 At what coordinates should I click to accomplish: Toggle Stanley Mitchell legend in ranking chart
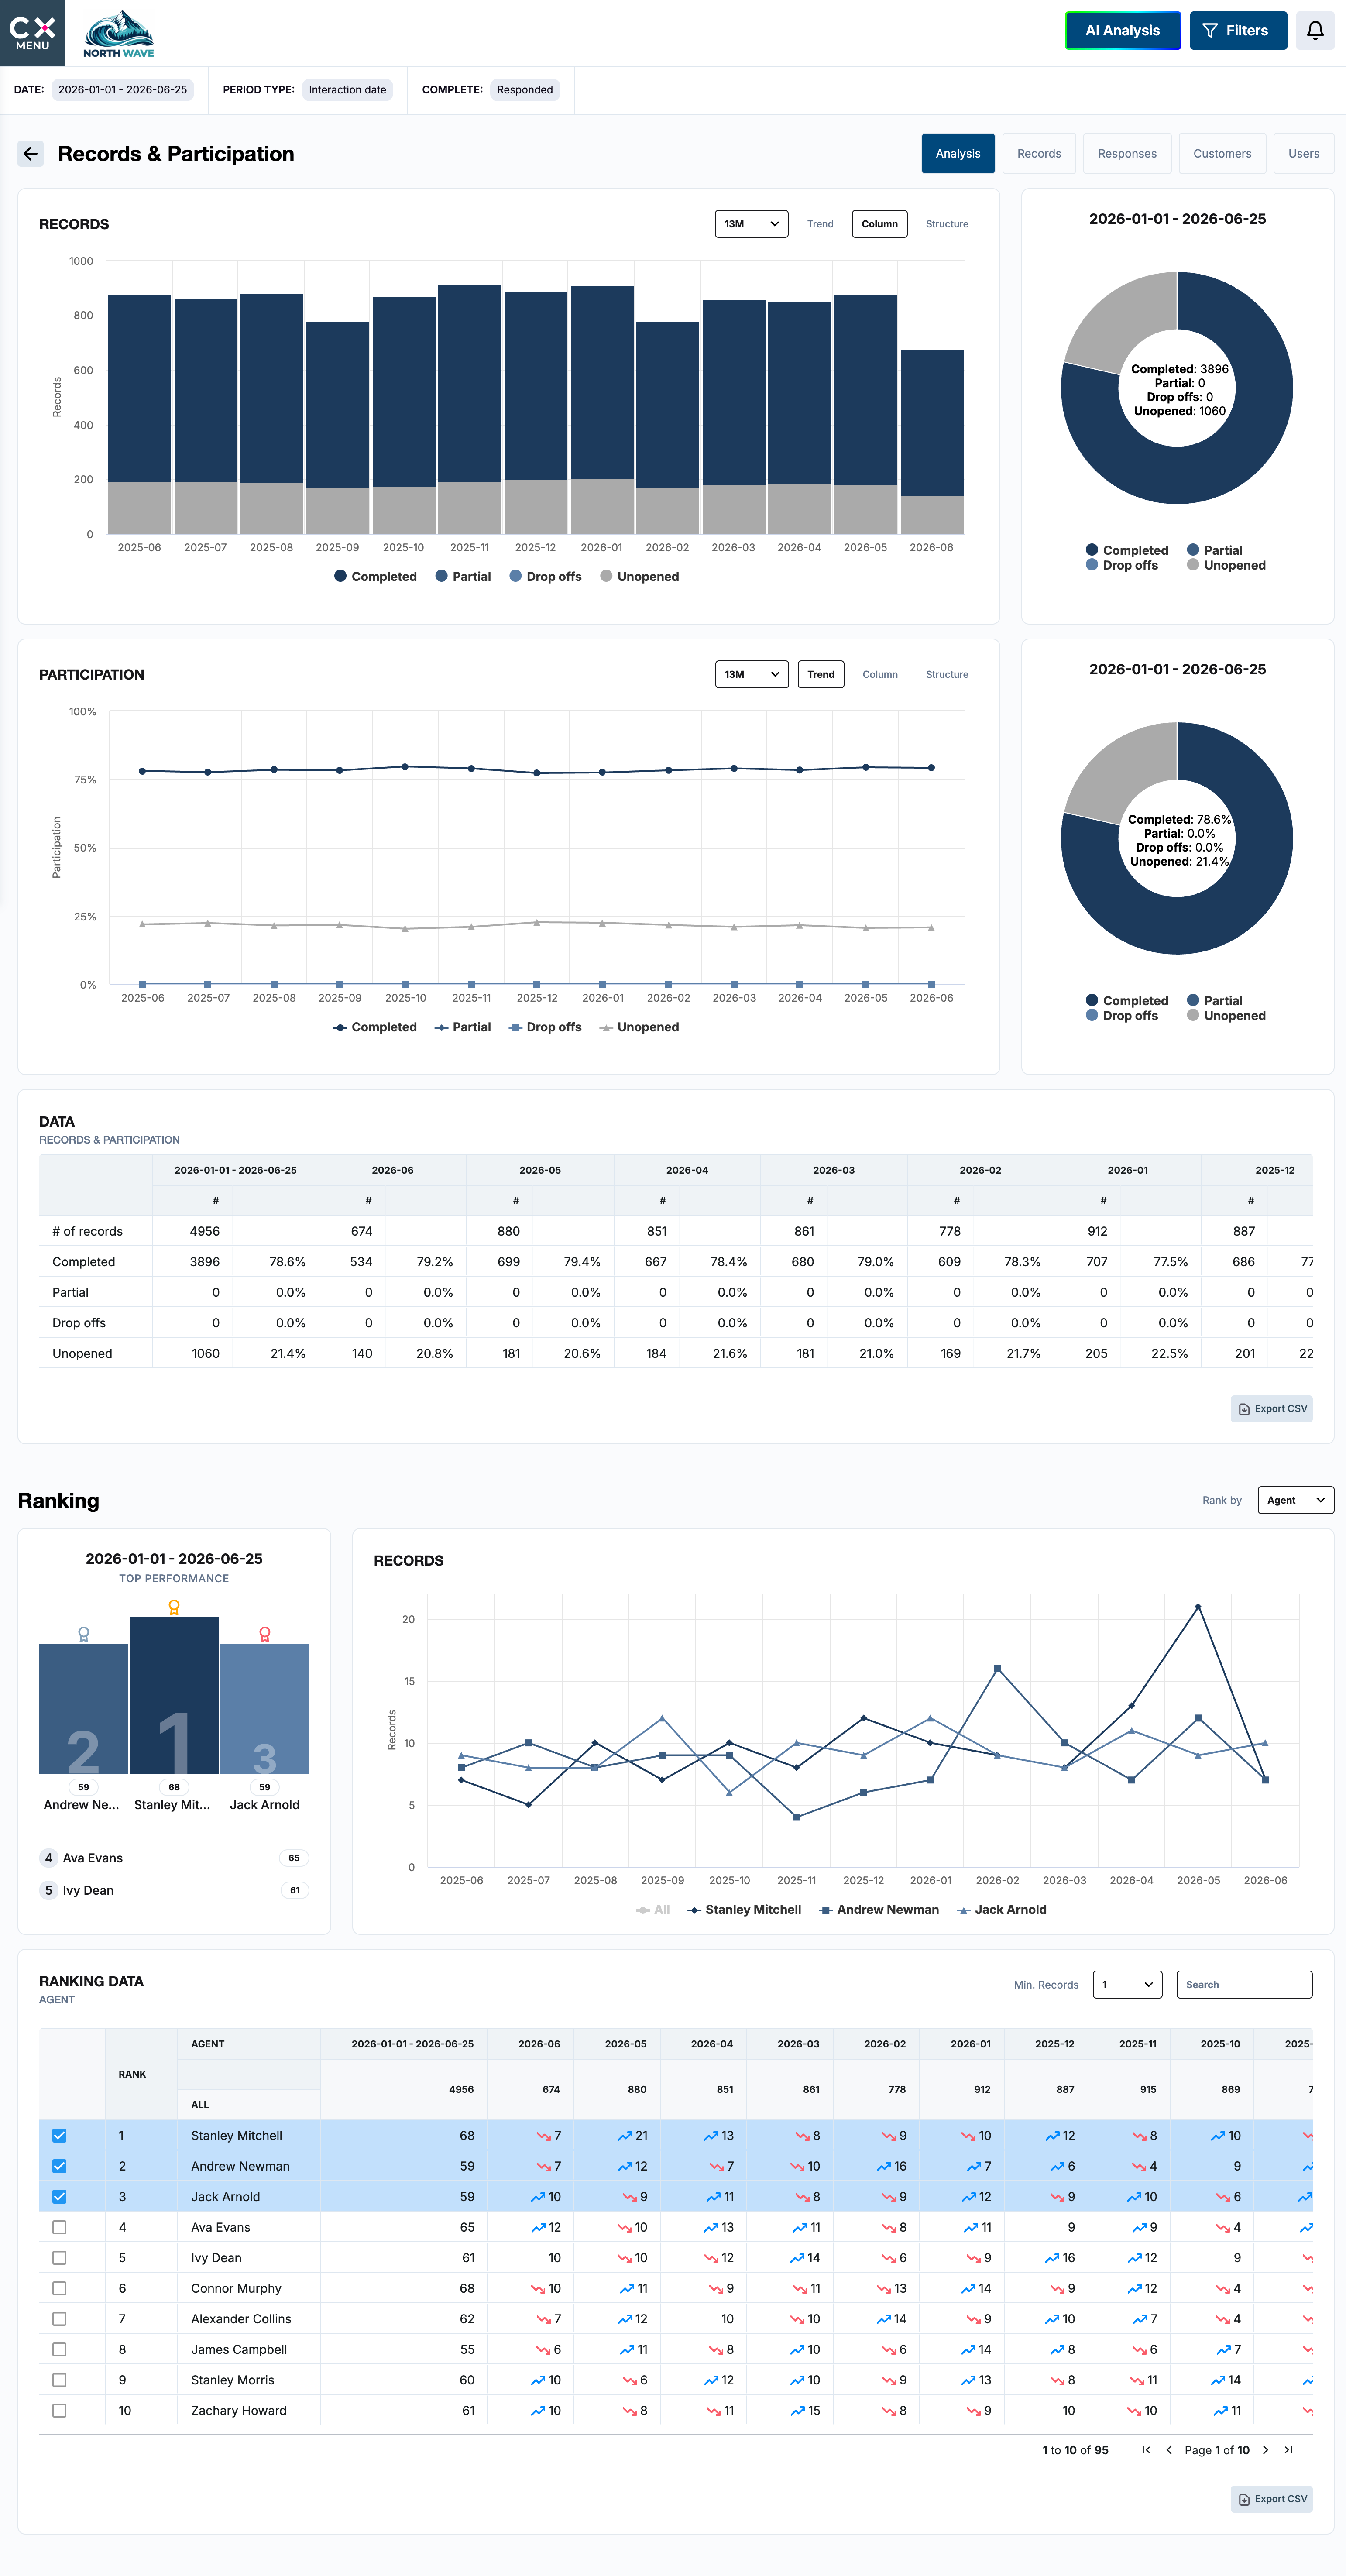click(x=744, y=1909)
